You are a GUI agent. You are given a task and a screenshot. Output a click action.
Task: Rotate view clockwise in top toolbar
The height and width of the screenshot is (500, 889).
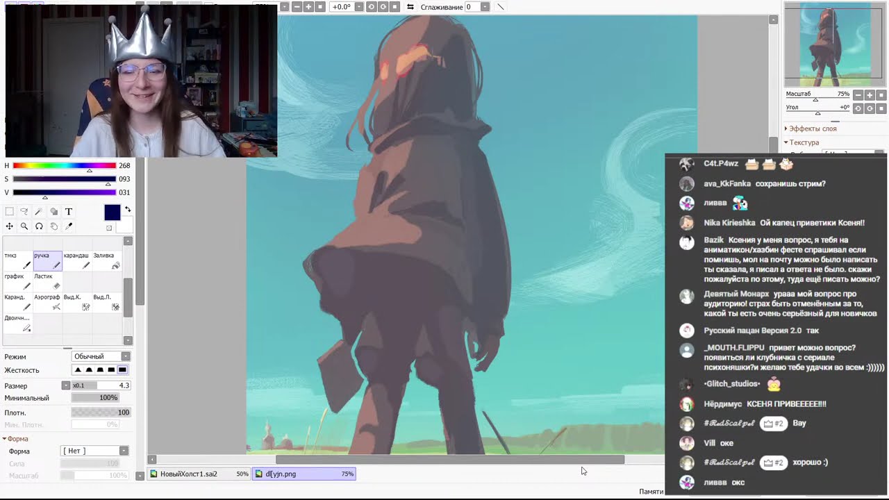[383, 7]
